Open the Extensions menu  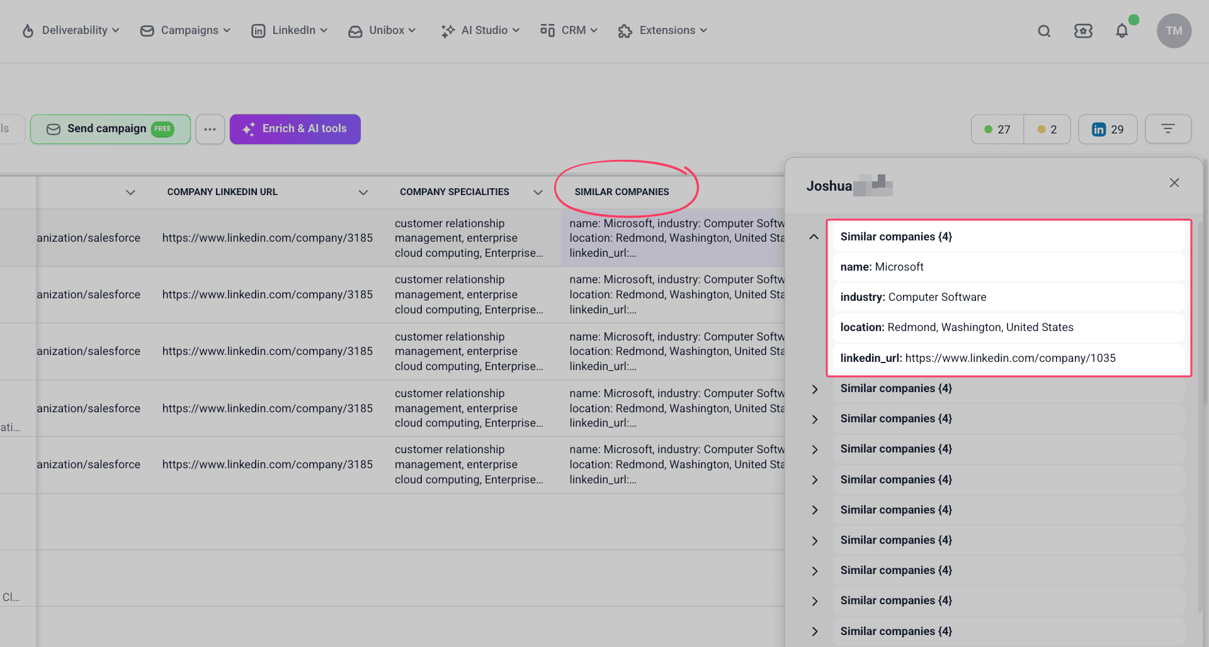tap(662, 30)
